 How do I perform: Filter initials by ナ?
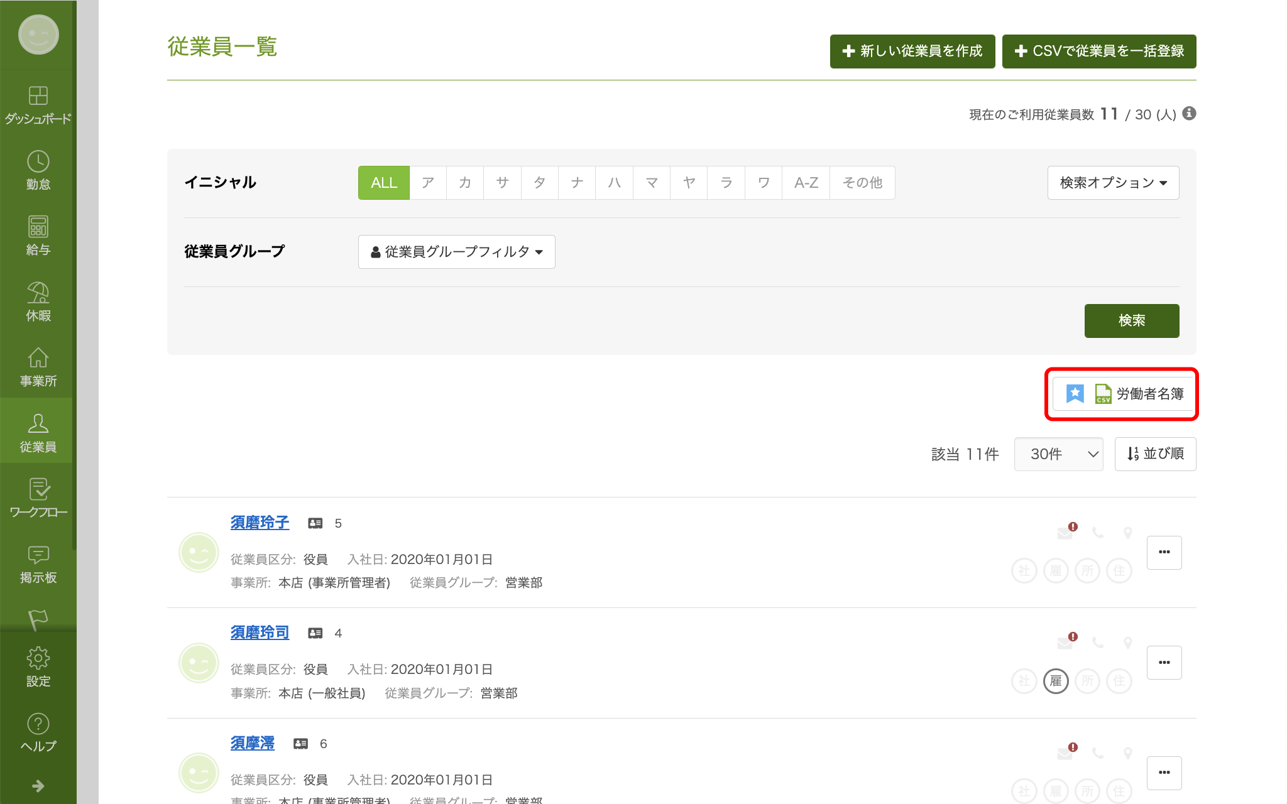coord(577,183)
